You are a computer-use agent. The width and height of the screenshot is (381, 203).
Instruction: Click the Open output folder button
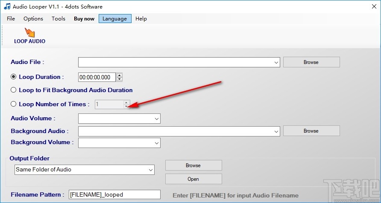pyautogui.click(x=193, y=179)
